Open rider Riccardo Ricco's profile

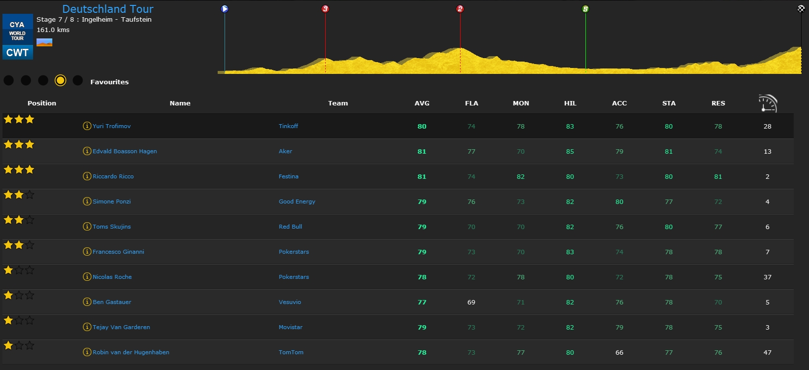click(x=113, y=176)
